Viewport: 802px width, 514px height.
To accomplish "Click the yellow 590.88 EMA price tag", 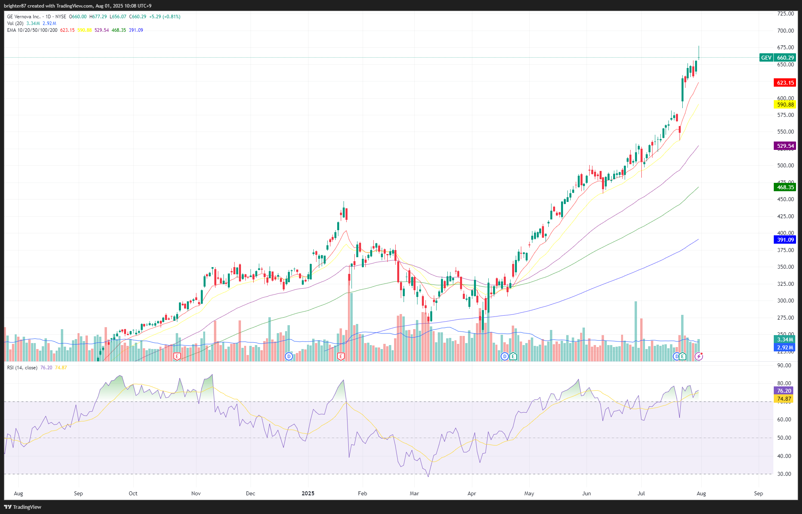I will [x=785, y=105].
